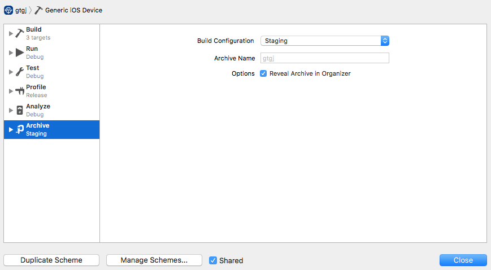Toggle the Shared checkbox
The image size is (491, 270).
click(213, 260)
